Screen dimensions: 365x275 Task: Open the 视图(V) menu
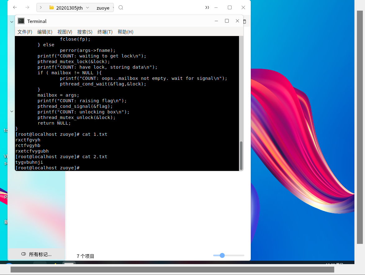tap(65, 32)
